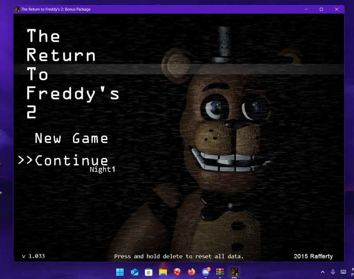Open File Explorer from taskbar
Image resolution: width=354 pixels, height=279 pixels.
point(163,272)
